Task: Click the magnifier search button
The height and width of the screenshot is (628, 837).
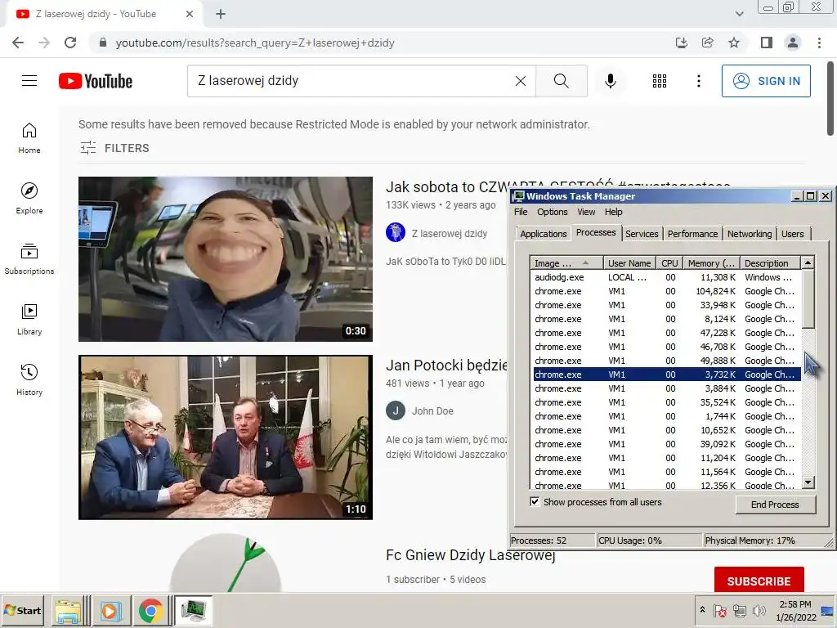Action: pos(561,81)
